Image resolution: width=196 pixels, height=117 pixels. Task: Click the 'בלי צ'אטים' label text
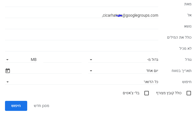(x=131, y=93)
